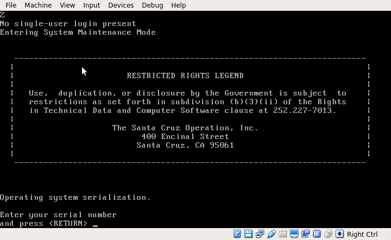
Task: Select the Help menu
Action: pyautogui.click(x=178, y=5)
